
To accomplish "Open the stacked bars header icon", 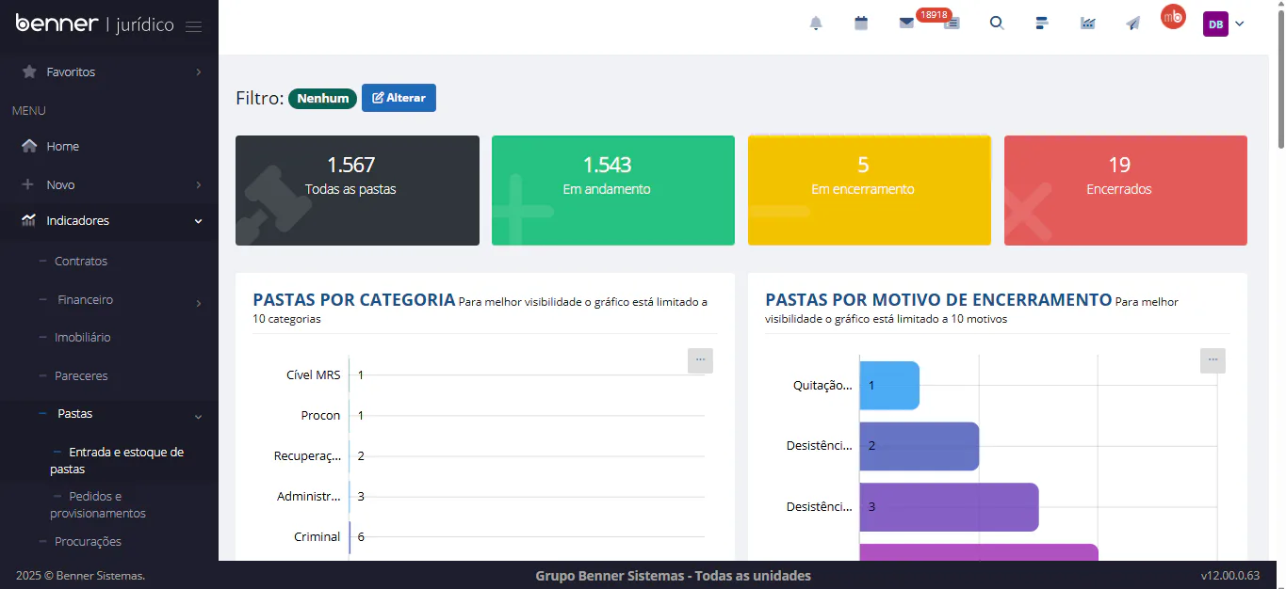I will coord(1042,24).
